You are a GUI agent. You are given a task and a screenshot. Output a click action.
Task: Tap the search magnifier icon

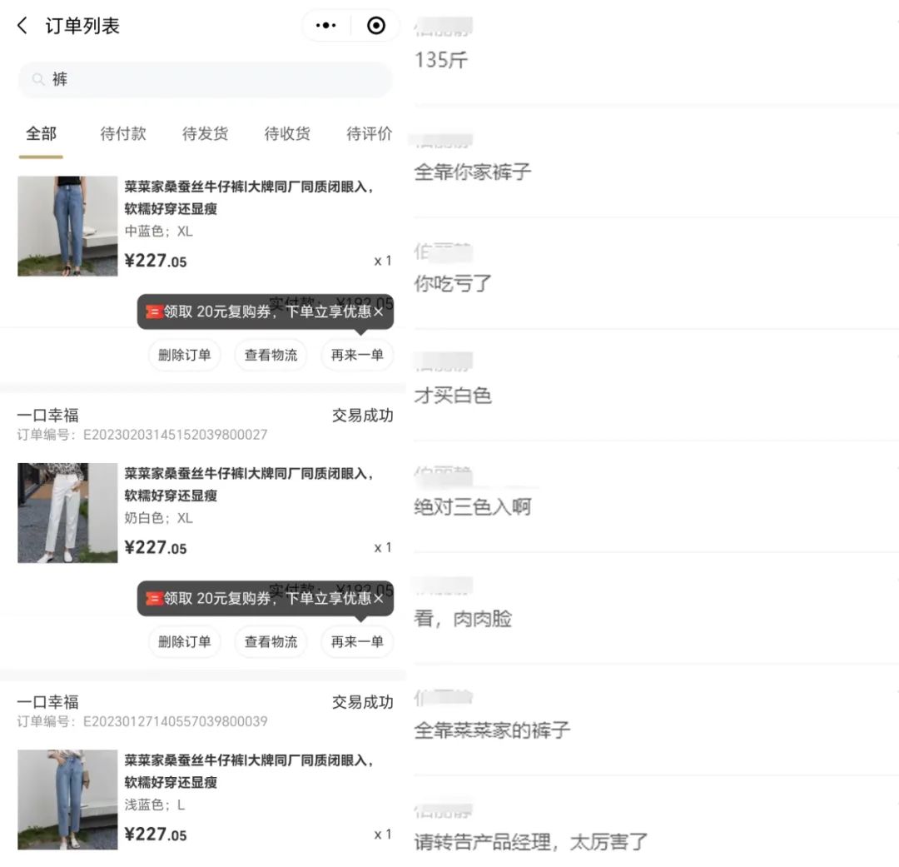pos(38,80)
